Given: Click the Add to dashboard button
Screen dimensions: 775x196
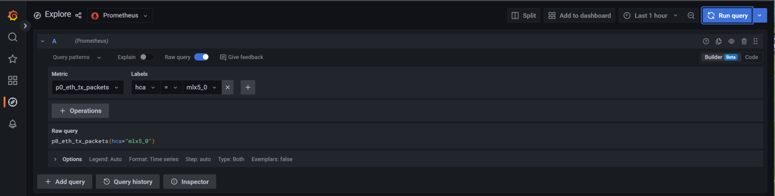Looking at the screenshot, I should click(x=579, y=16).
